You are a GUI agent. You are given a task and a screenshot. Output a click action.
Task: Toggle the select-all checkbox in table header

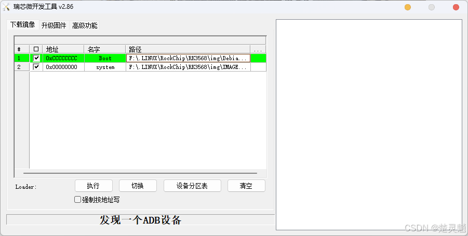pyautogui.click(x=36, y=49)
